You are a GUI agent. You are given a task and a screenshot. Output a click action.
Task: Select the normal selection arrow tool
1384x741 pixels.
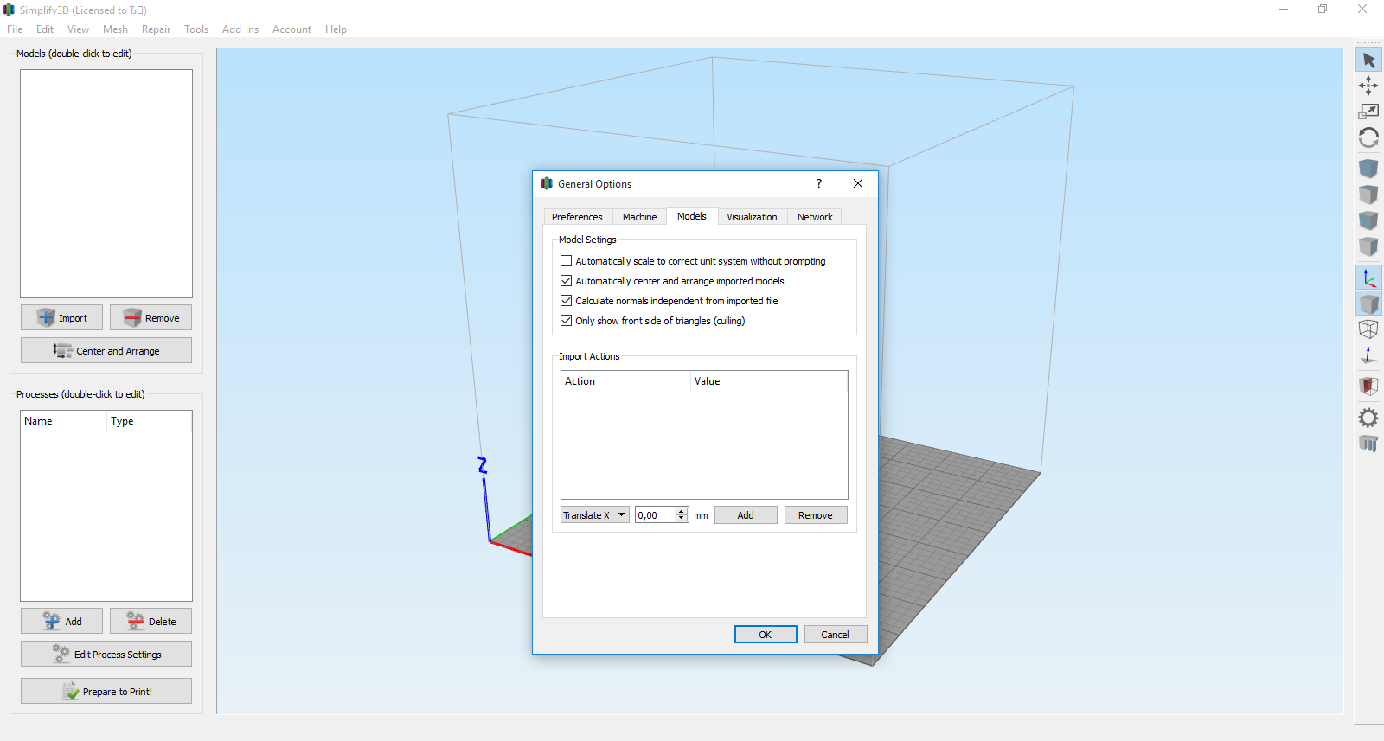click(1368, 61)
